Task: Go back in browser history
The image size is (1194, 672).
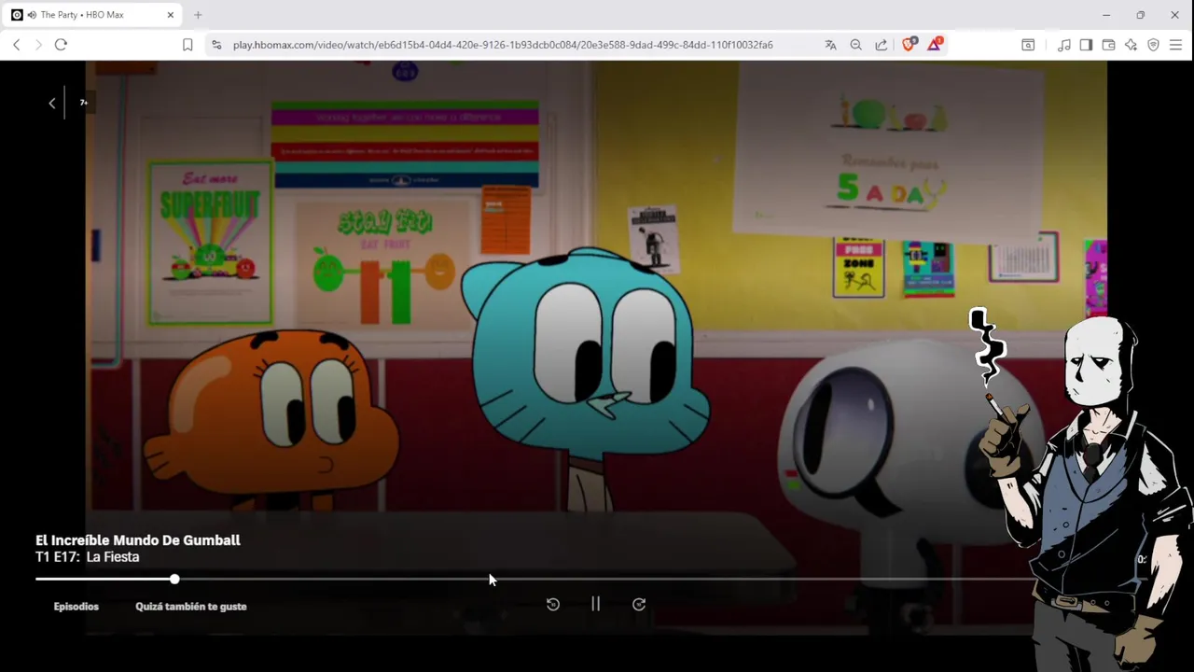Action: coord(16,45)
